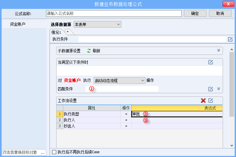The image size is (236, 157).
Task: Click the 取消 button
Action: [x=220, y=14]
